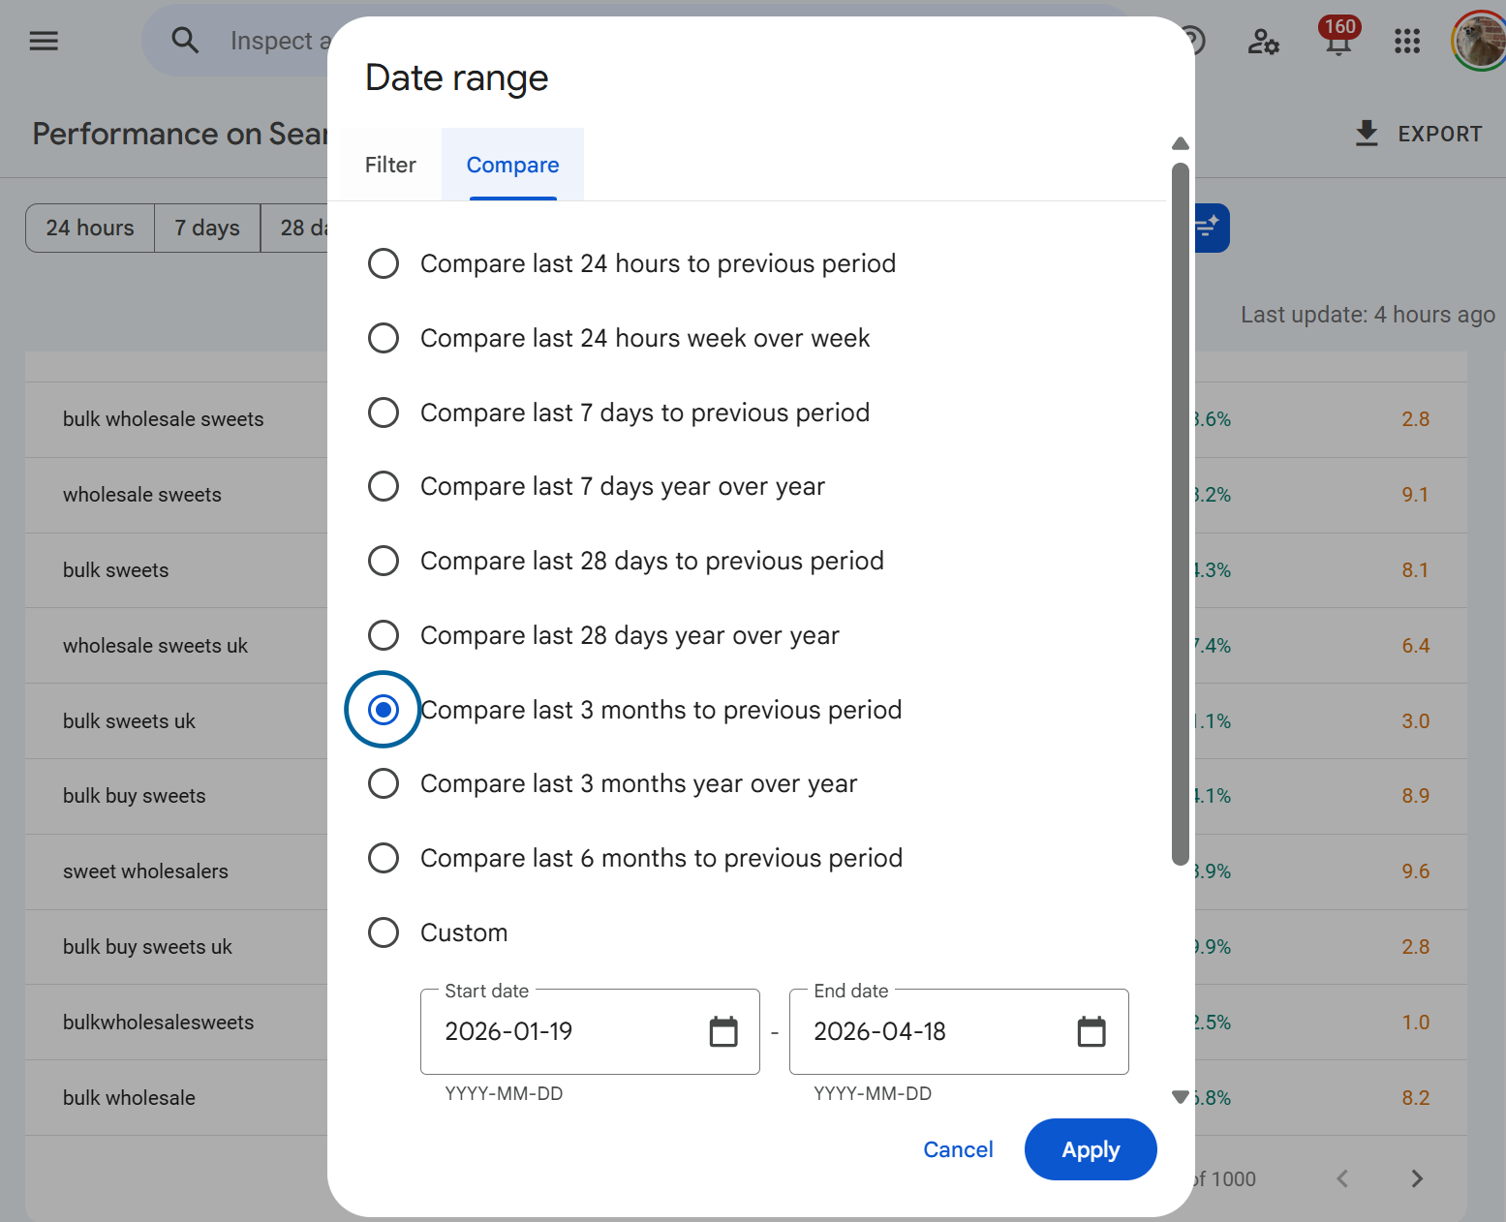Viewport: 1506px width, 1222px height.
Task: Open notifications bell with 160 badge
Action: (x=1338, y=41)
